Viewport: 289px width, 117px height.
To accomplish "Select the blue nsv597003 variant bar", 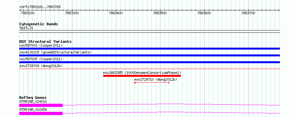I will tap(149, 49).
